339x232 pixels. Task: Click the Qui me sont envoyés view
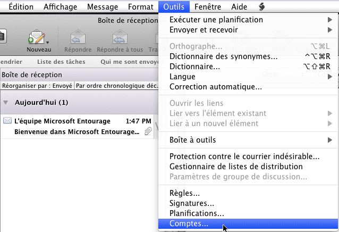129,62
